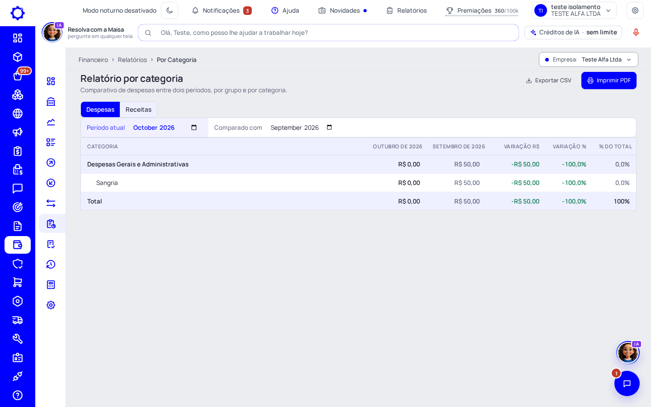Open calendar picker for September 2026
This screenshot has height=407, width=651.
tap(330, 128)
